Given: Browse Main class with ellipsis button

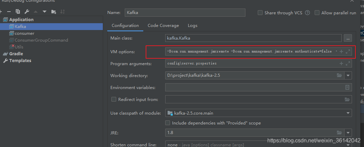Looking at the screenshot, I should pos(348,38).
